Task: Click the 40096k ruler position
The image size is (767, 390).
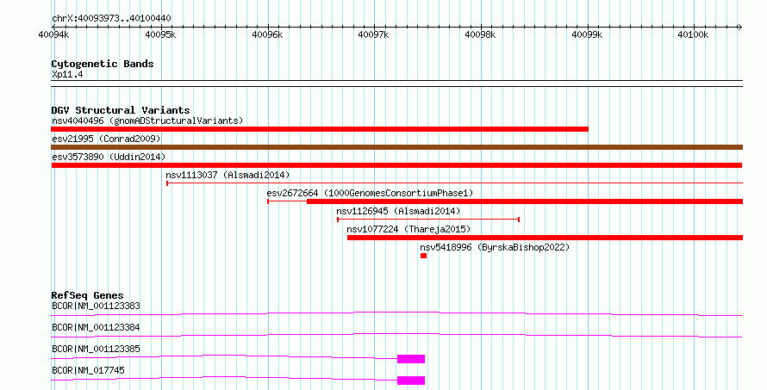Action: 267,34
